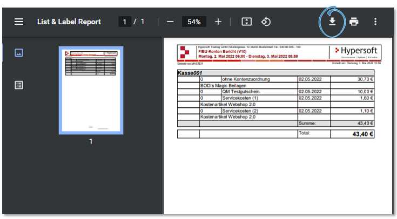Download the PDF report
Viewport: 397px width, 219px height.
tap(333, 22)
